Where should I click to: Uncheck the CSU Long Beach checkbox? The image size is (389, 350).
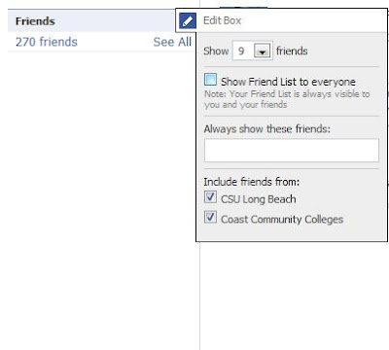[x=210, y=196]
